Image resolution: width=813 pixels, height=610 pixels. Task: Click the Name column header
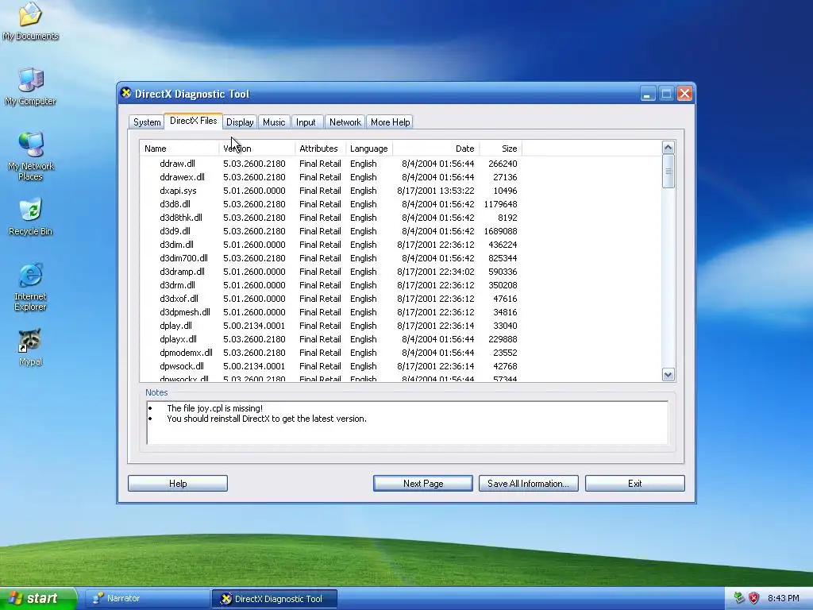[179, 149]
